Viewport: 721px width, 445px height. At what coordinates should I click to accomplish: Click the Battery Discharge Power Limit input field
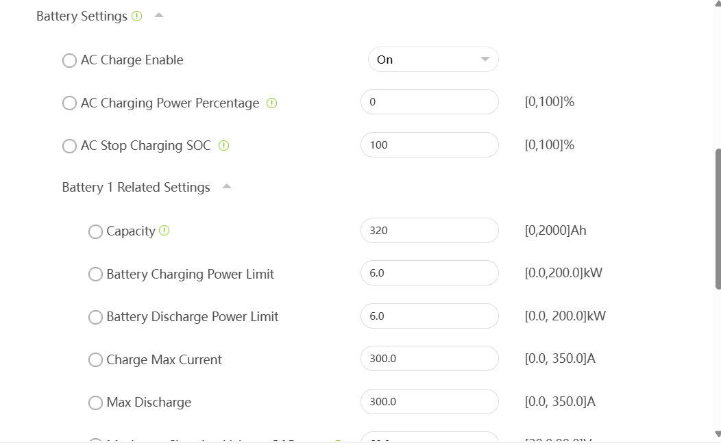[x=429, y=316]
